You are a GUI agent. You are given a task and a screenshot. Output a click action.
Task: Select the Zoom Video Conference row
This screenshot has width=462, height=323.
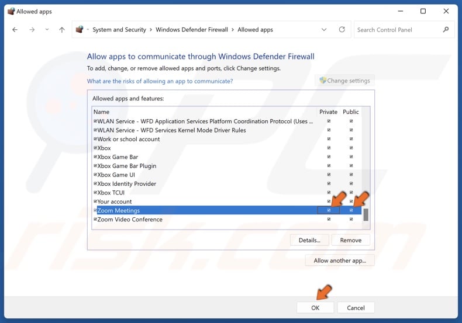[226, 219]
